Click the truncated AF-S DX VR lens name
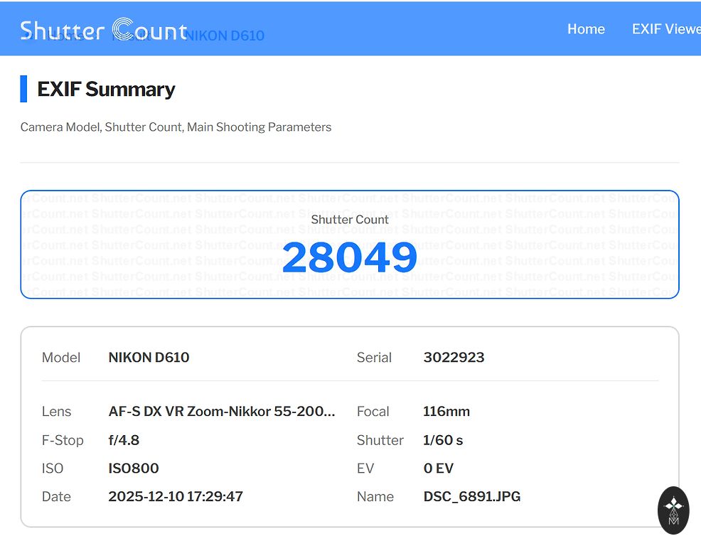This screenshot has width=701, height=546. click(x=221, y=412)
